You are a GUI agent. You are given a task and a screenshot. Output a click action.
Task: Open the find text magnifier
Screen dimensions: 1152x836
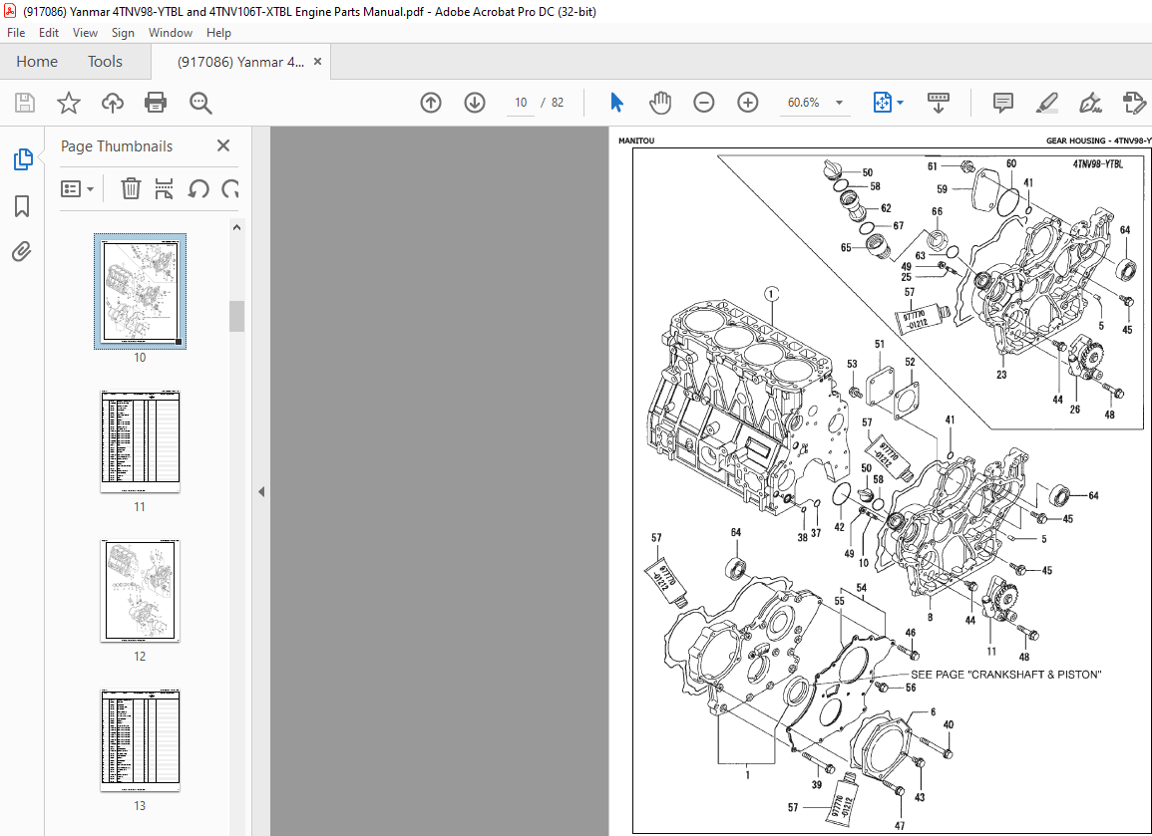click(200, 103)
